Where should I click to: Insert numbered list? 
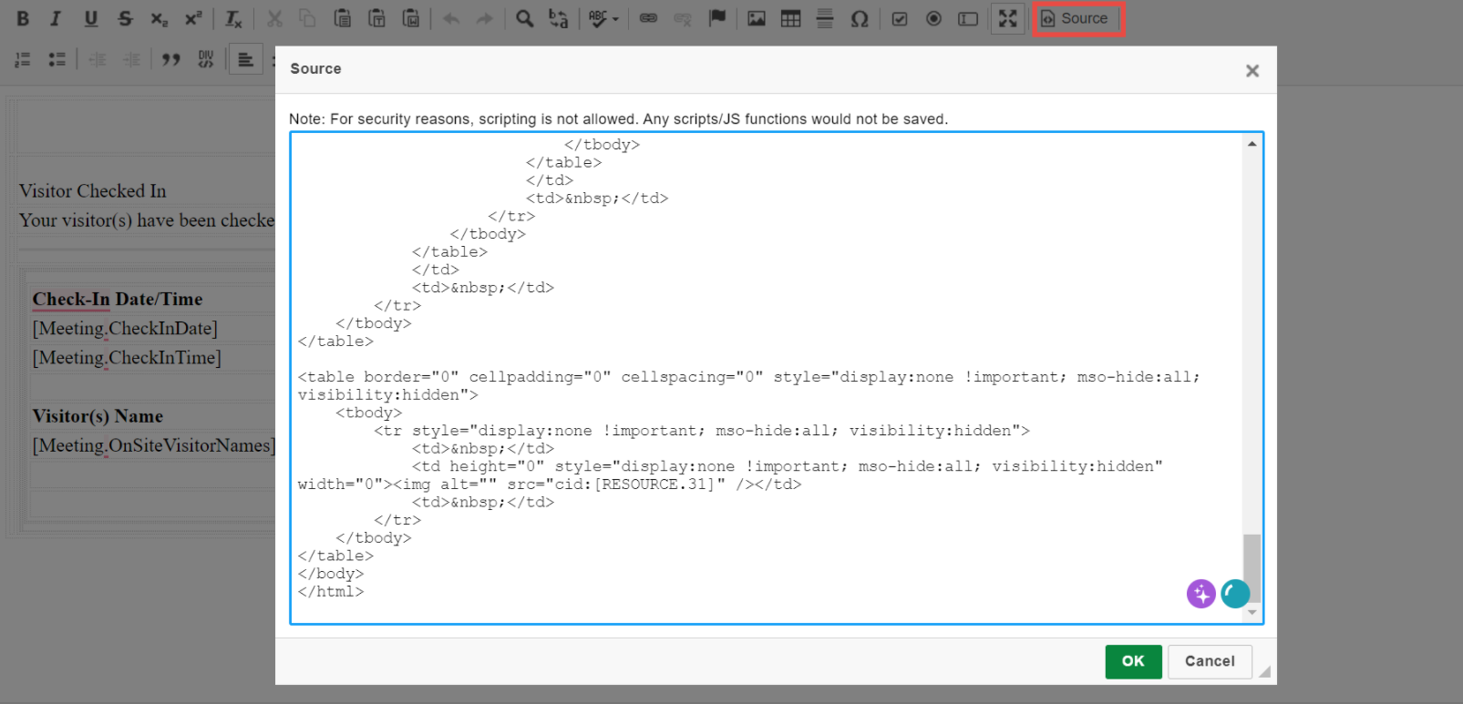tap(23, 59)
